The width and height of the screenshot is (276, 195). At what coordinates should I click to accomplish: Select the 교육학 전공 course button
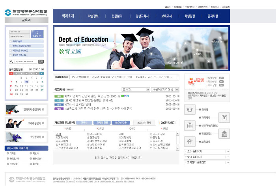coord(102,123)
